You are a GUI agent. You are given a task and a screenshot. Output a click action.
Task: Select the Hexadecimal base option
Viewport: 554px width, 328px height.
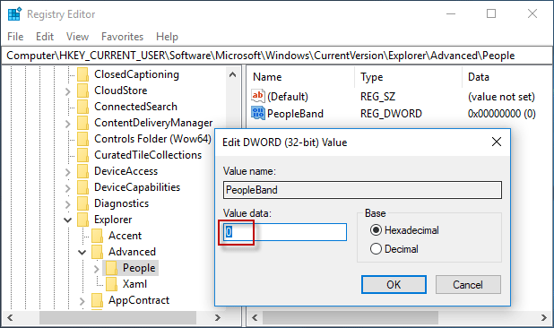tap(376, 230)
